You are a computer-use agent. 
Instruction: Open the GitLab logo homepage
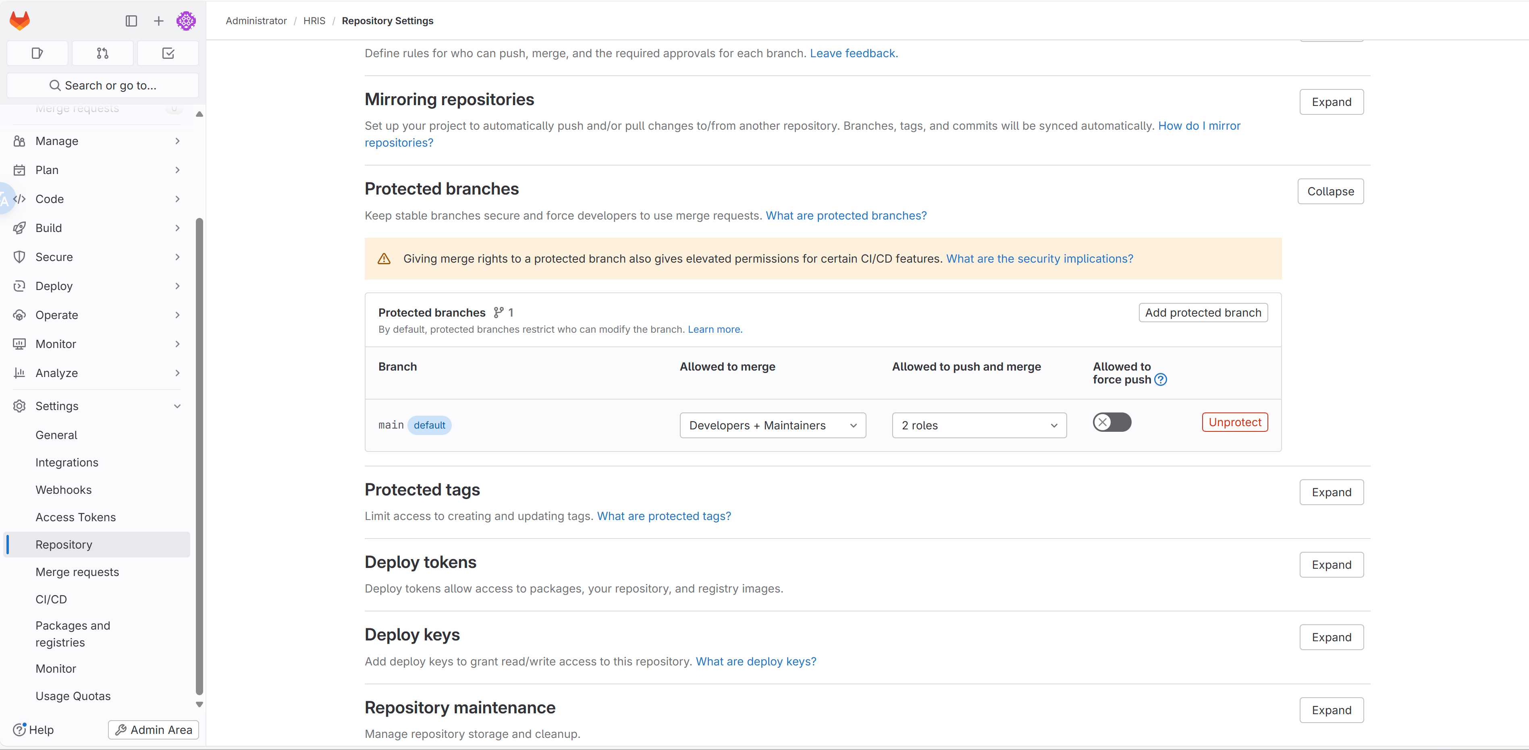(20, 21)
